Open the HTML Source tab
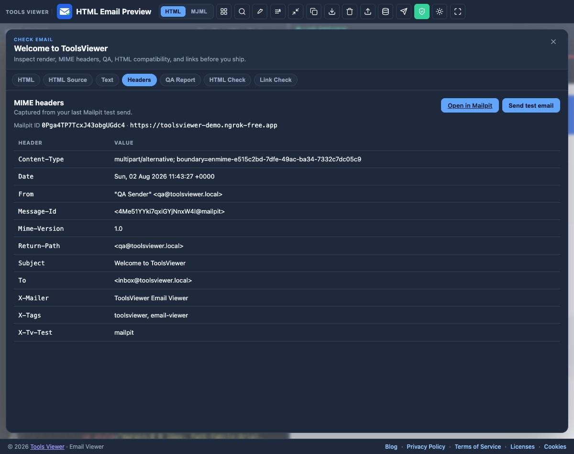Image resolution: width=574 pixels, height=454 pixels. click(x=68, y=80)
